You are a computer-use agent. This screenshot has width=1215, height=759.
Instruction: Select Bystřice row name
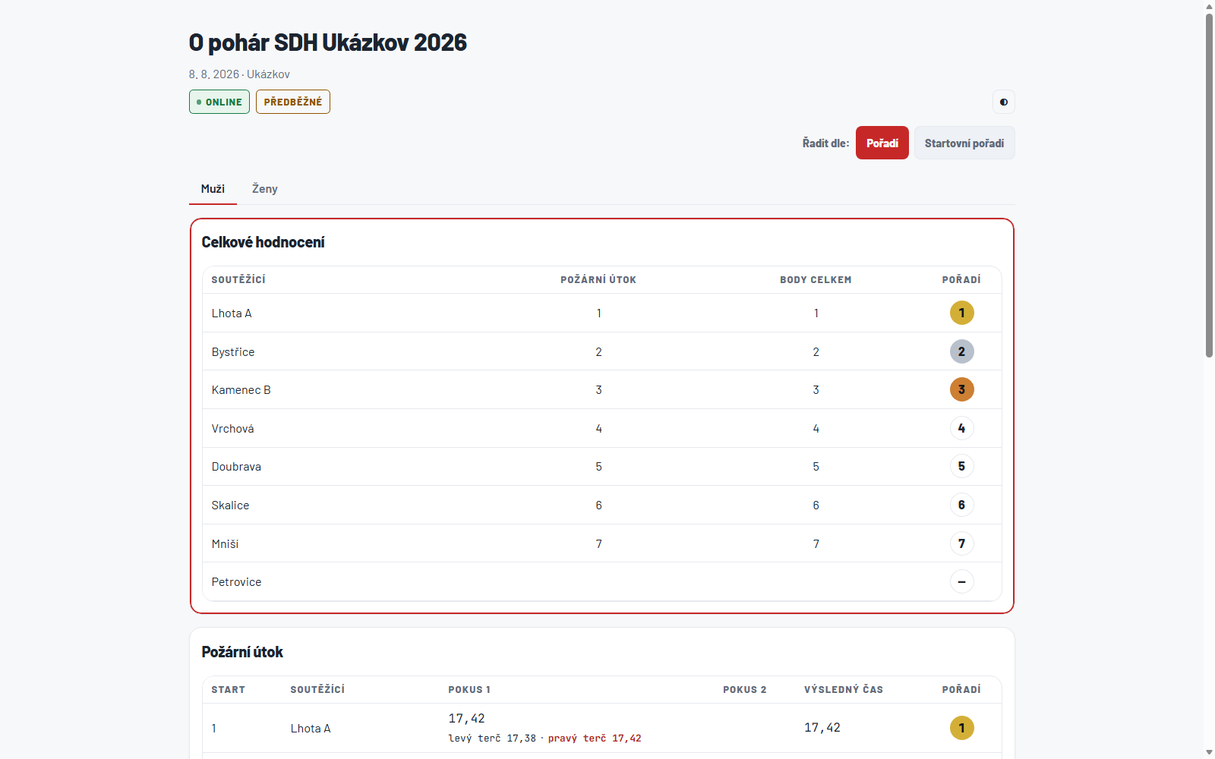(x=233, y=352)
